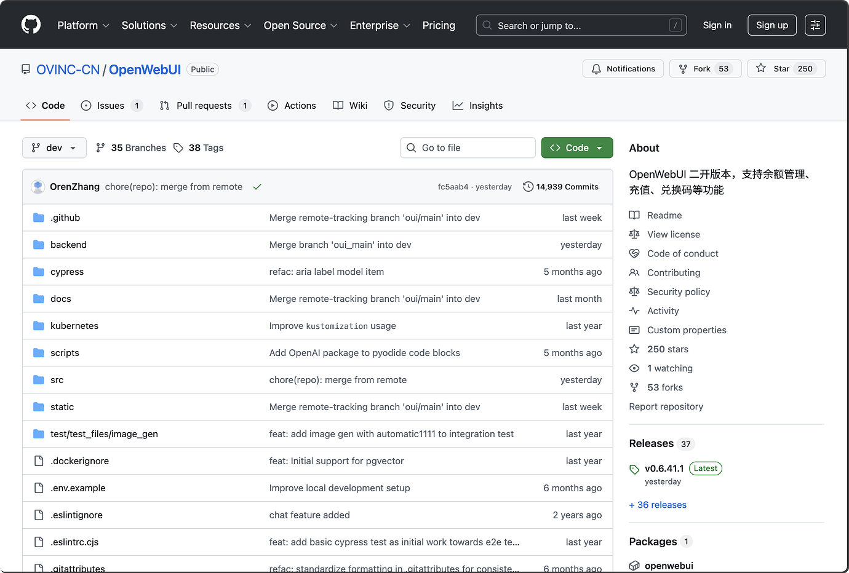Open the backend folder
Screen dimensions: 849x573
pos(68,245)
